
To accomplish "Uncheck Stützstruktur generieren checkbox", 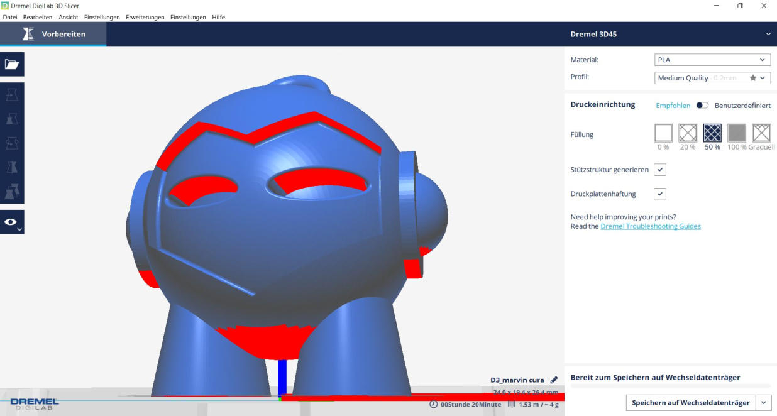I will (660, 170).
